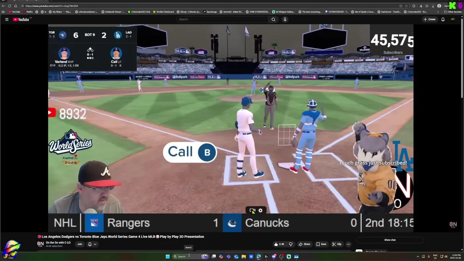Click the browser back arrow
The image size is (464, 261).
[x=3, y=6]
